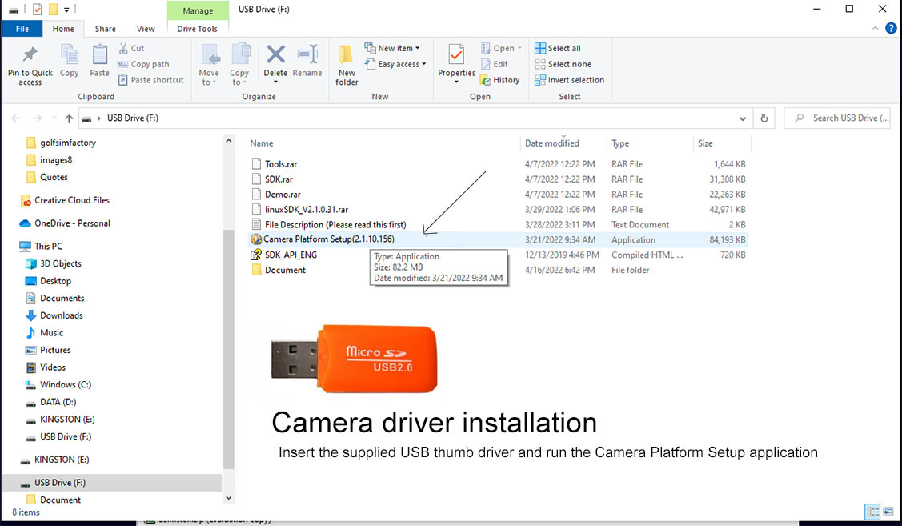Screen dimensions: 902x526
Task: Open Properties from the ribbon
Action: (x=456, y=56)
